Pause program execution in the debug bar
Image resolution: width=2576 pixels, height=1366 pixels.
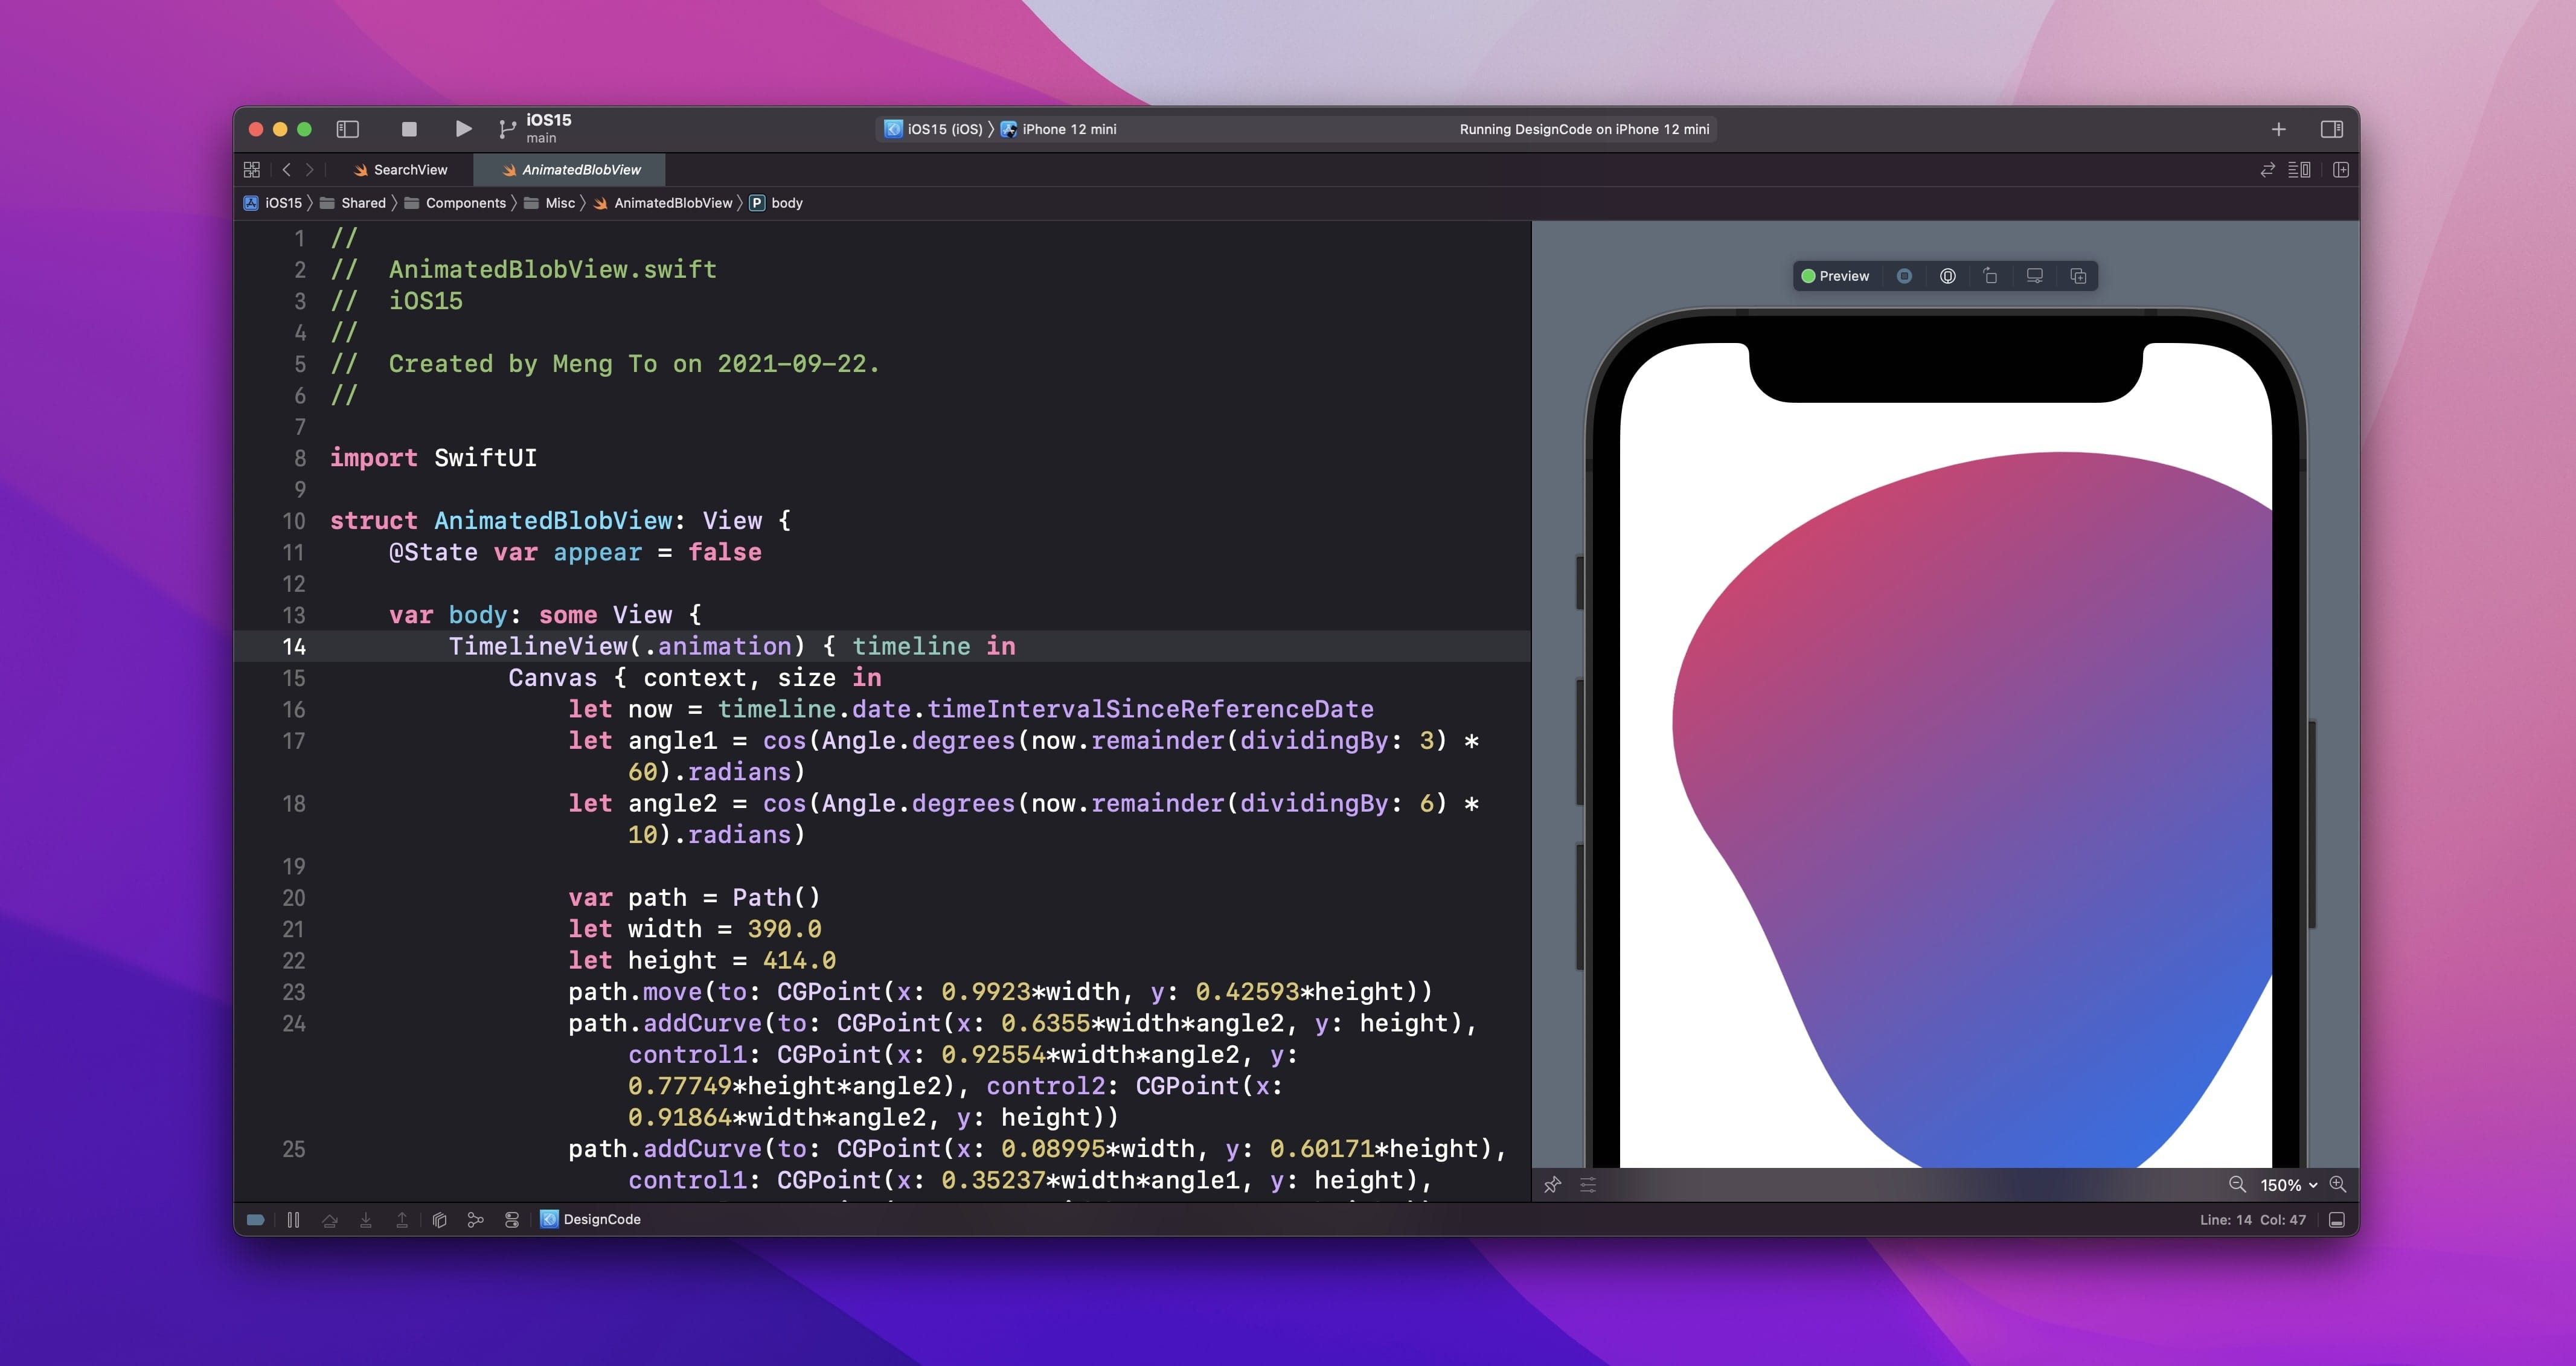click(x=293, y=1219)
